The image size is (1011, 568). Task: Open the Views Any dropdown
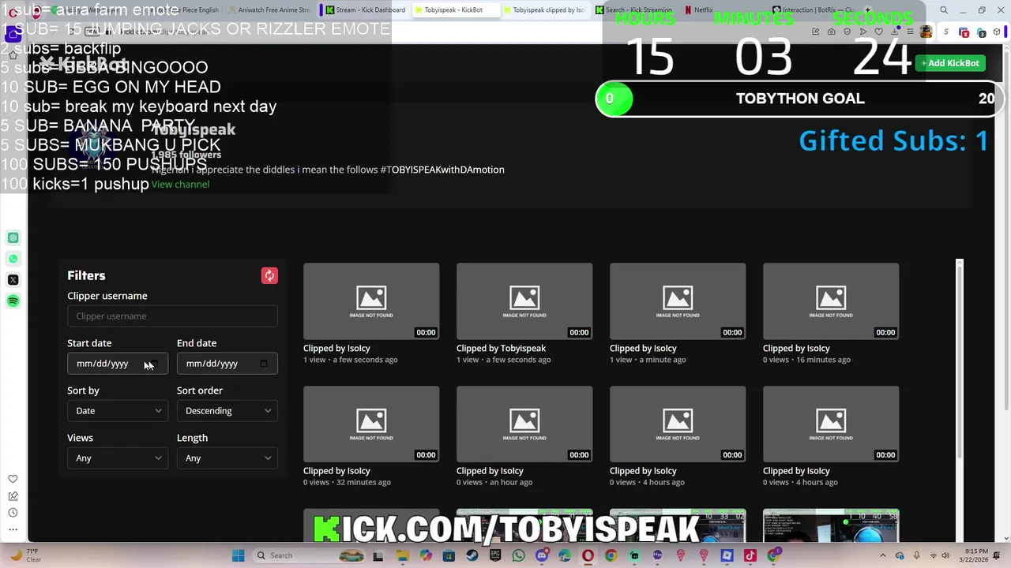118,458
